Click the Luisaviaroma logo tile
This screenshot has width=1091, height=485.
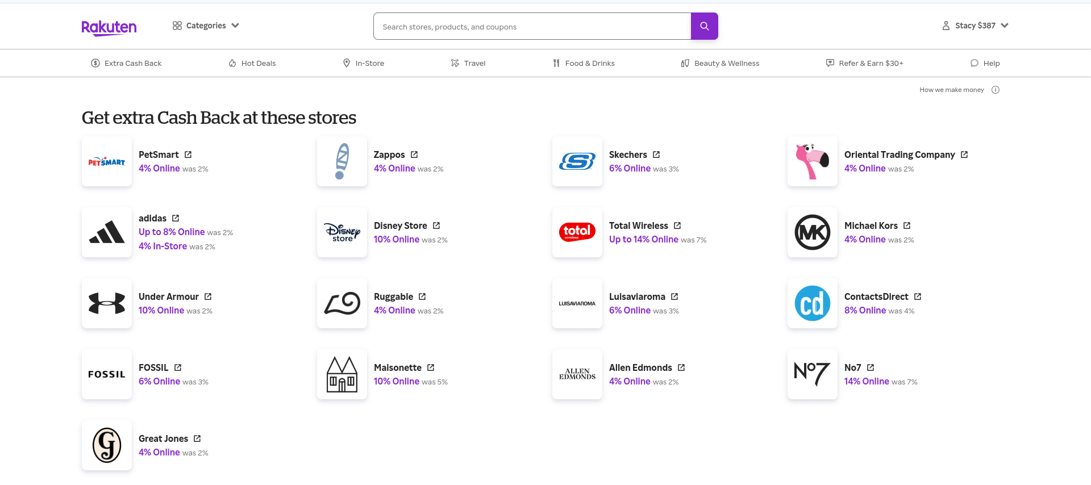(x=577, y=303)
